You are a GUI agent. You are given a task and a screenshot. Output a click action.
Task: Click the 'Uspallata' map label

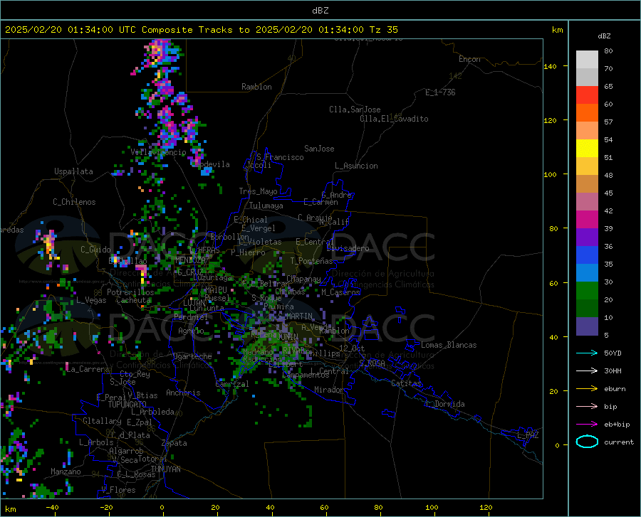click(73, 171)
